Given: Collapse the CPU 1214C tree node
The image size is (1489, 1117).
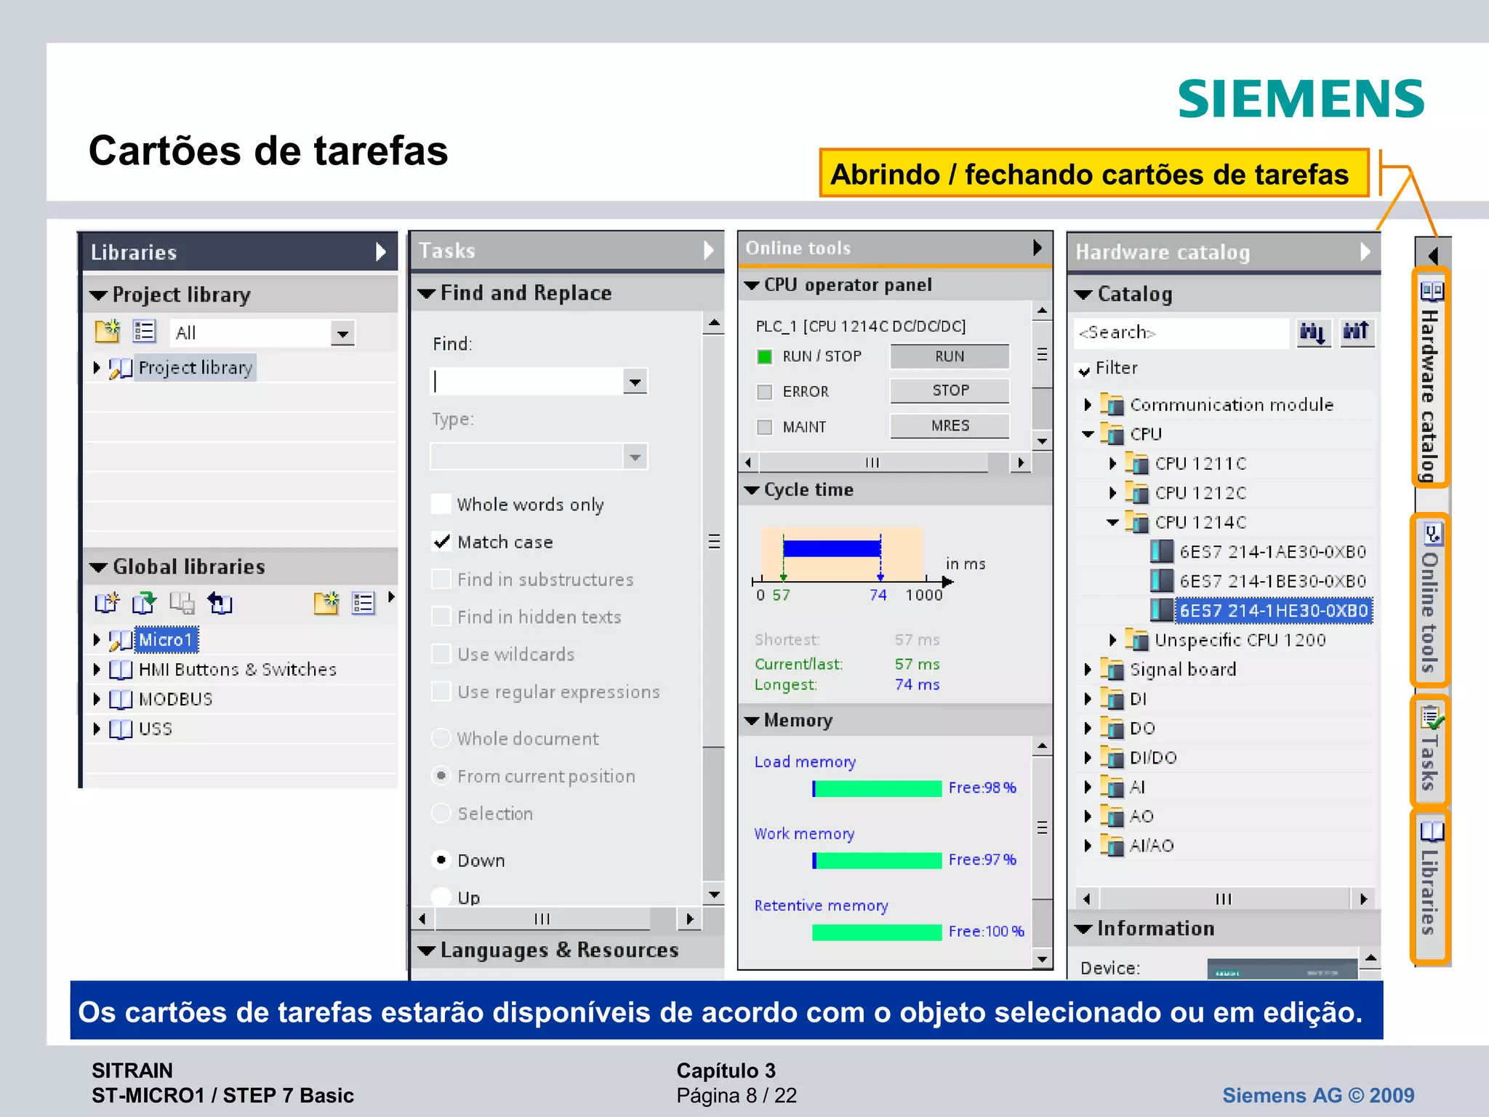Looking at the screenshot, I should (x=1112, y=522).
